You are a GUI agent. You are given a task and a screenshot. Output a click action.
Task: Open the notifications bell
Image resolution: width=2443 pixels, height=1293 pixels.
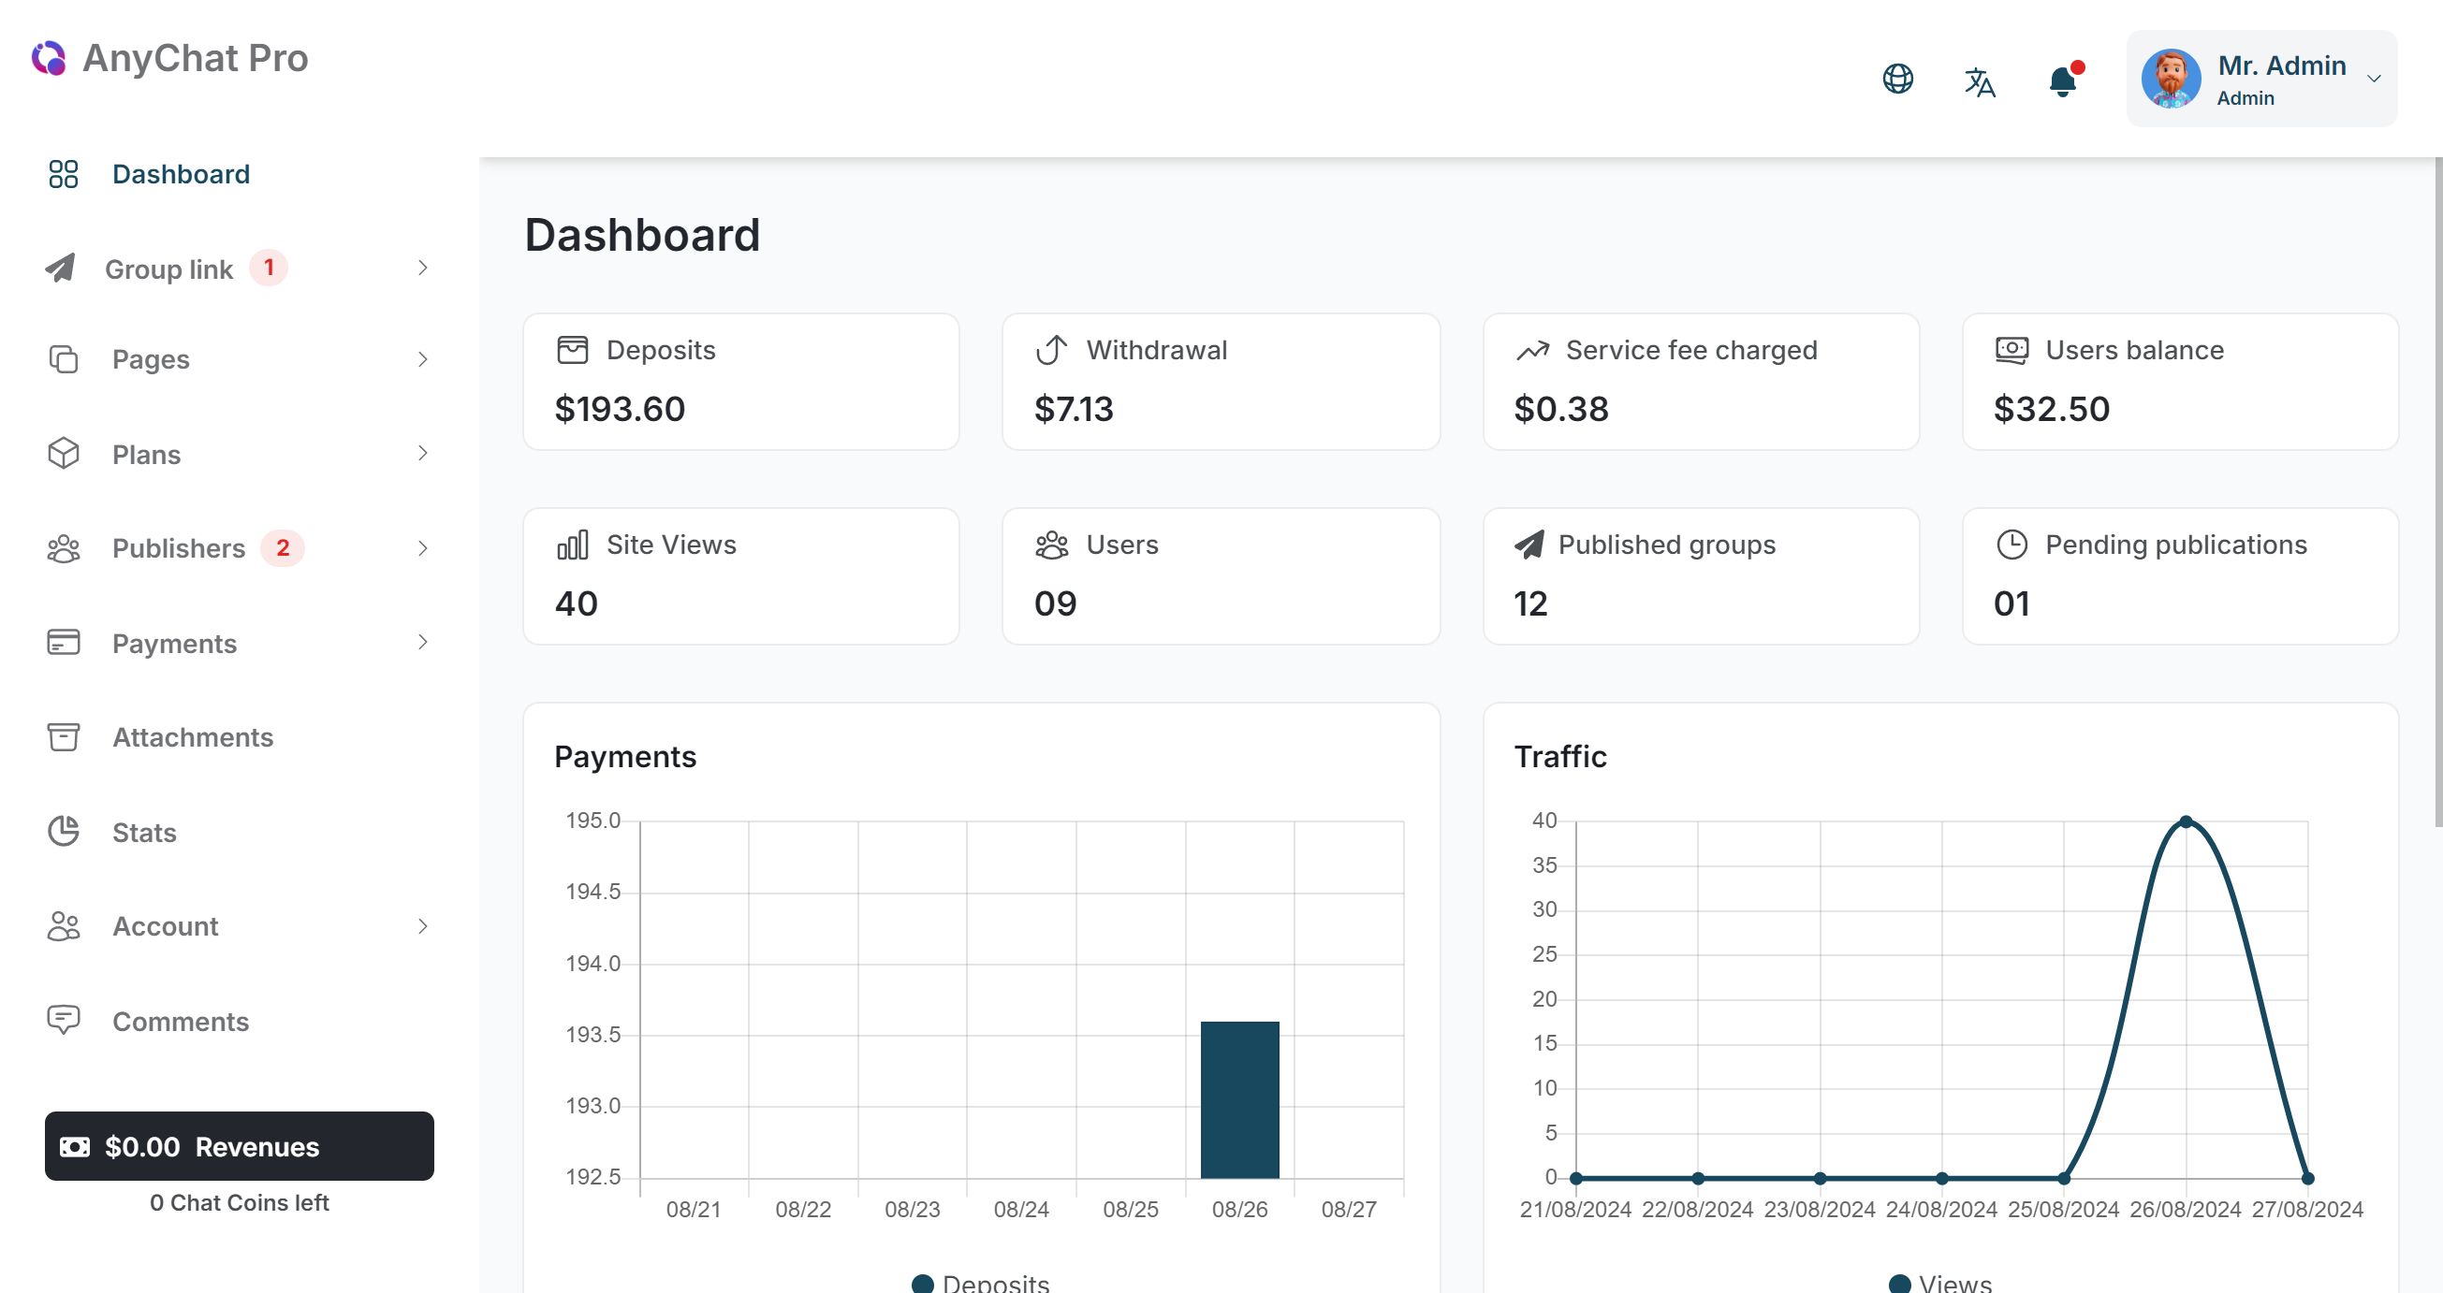tap(2062, 81)
